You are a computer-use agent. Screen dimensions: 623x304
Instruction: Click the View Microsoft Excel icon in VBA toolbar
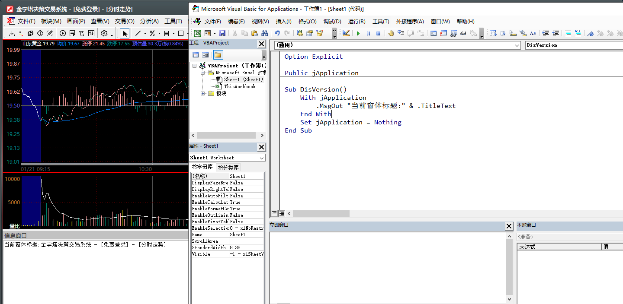click(x=197, y=33)
